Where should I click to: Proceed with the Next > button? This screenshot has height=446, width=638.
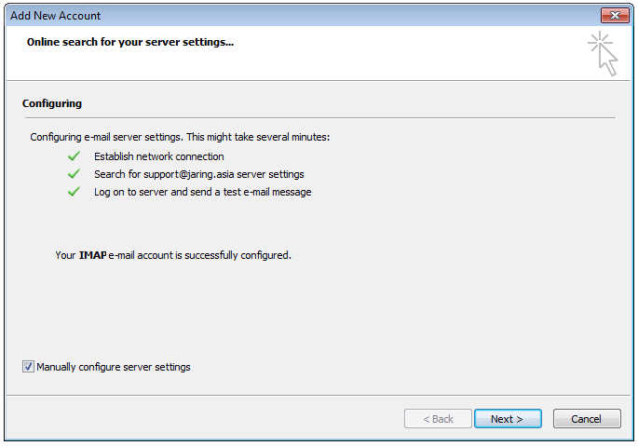tap(508, 419)
